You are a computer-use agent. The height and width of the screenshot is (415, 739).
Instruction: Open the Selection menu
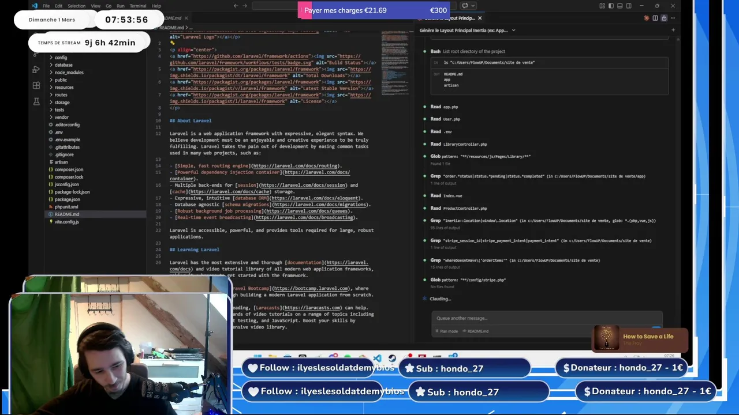76,6
